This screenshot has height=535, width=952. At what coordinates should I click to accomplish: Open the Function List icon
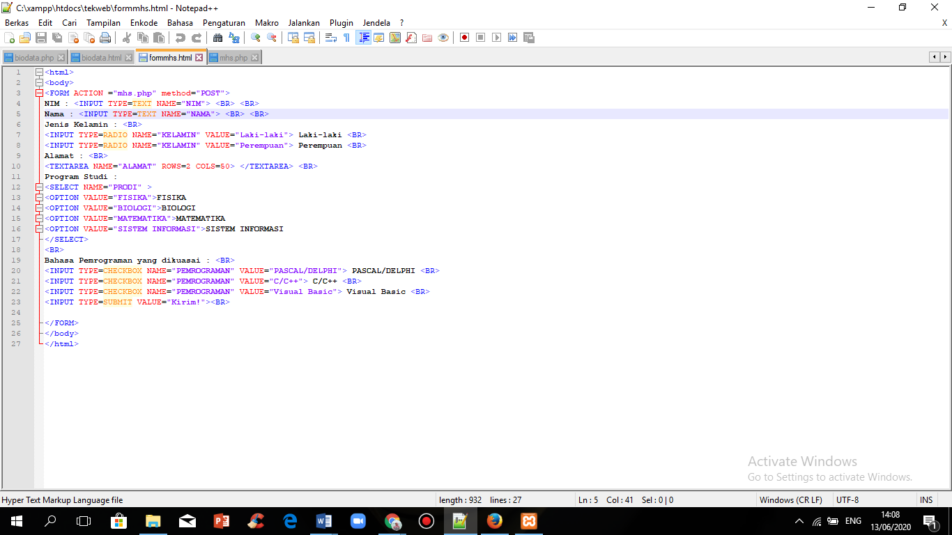coord(411,38)
